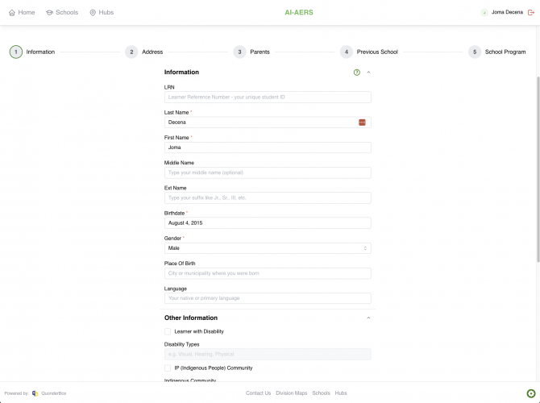
Task: Click the QuonderBox footer text
Action: tap(54, 393)
